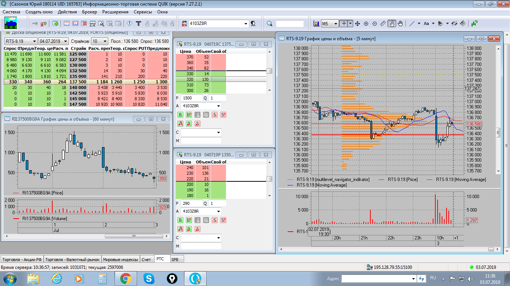Click horizontal scrollbar under RI137500BG9A chart
510x286 pixels.
point(133,236)
